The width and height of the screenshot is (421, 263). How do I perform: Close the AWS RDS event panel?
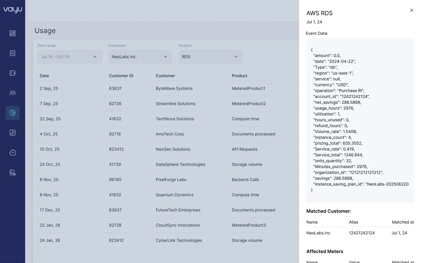[412, 10]
